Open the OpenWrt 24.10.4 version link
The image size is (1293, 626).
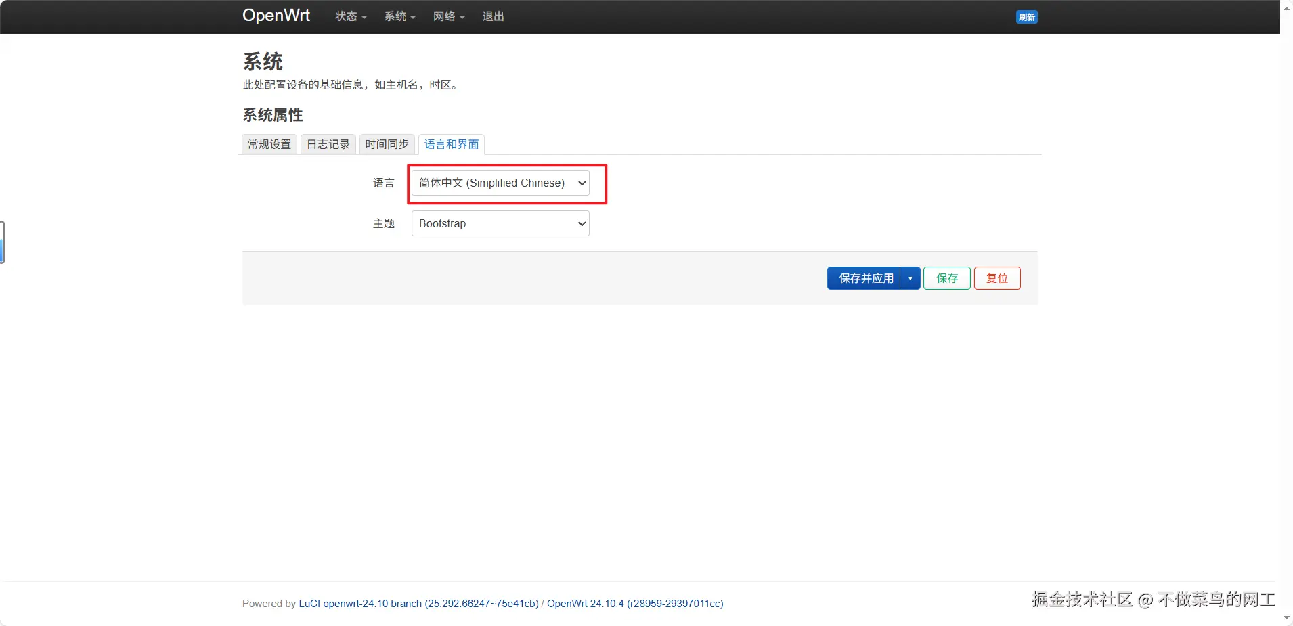pos(635,604)
